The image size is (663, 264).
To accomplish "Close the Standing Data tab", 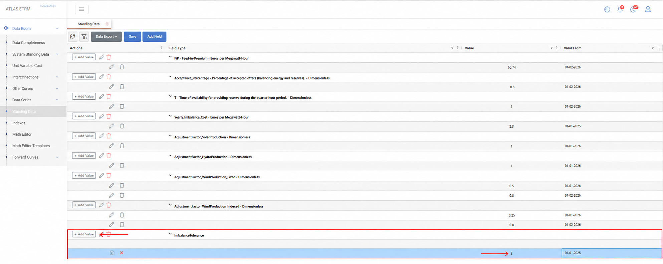I will point(107,24).
